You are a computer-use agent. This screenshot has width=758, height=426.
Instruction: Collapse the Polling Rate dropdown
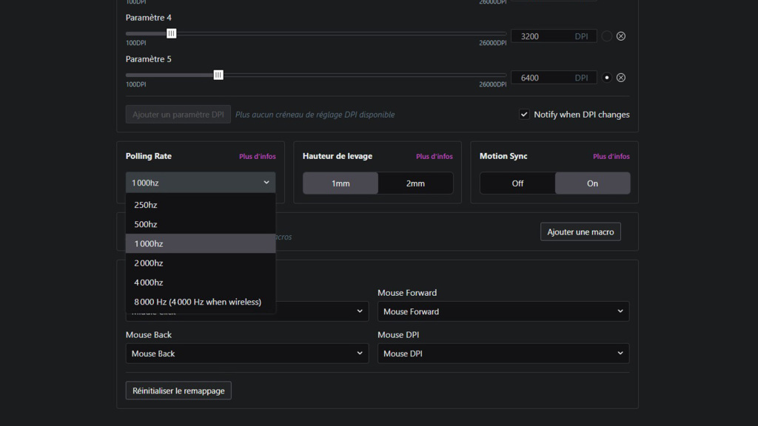(x=201, y=183)
